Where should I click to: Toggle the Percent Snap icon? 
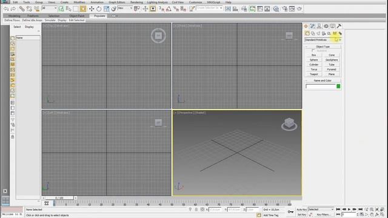(x=176, y=9)
